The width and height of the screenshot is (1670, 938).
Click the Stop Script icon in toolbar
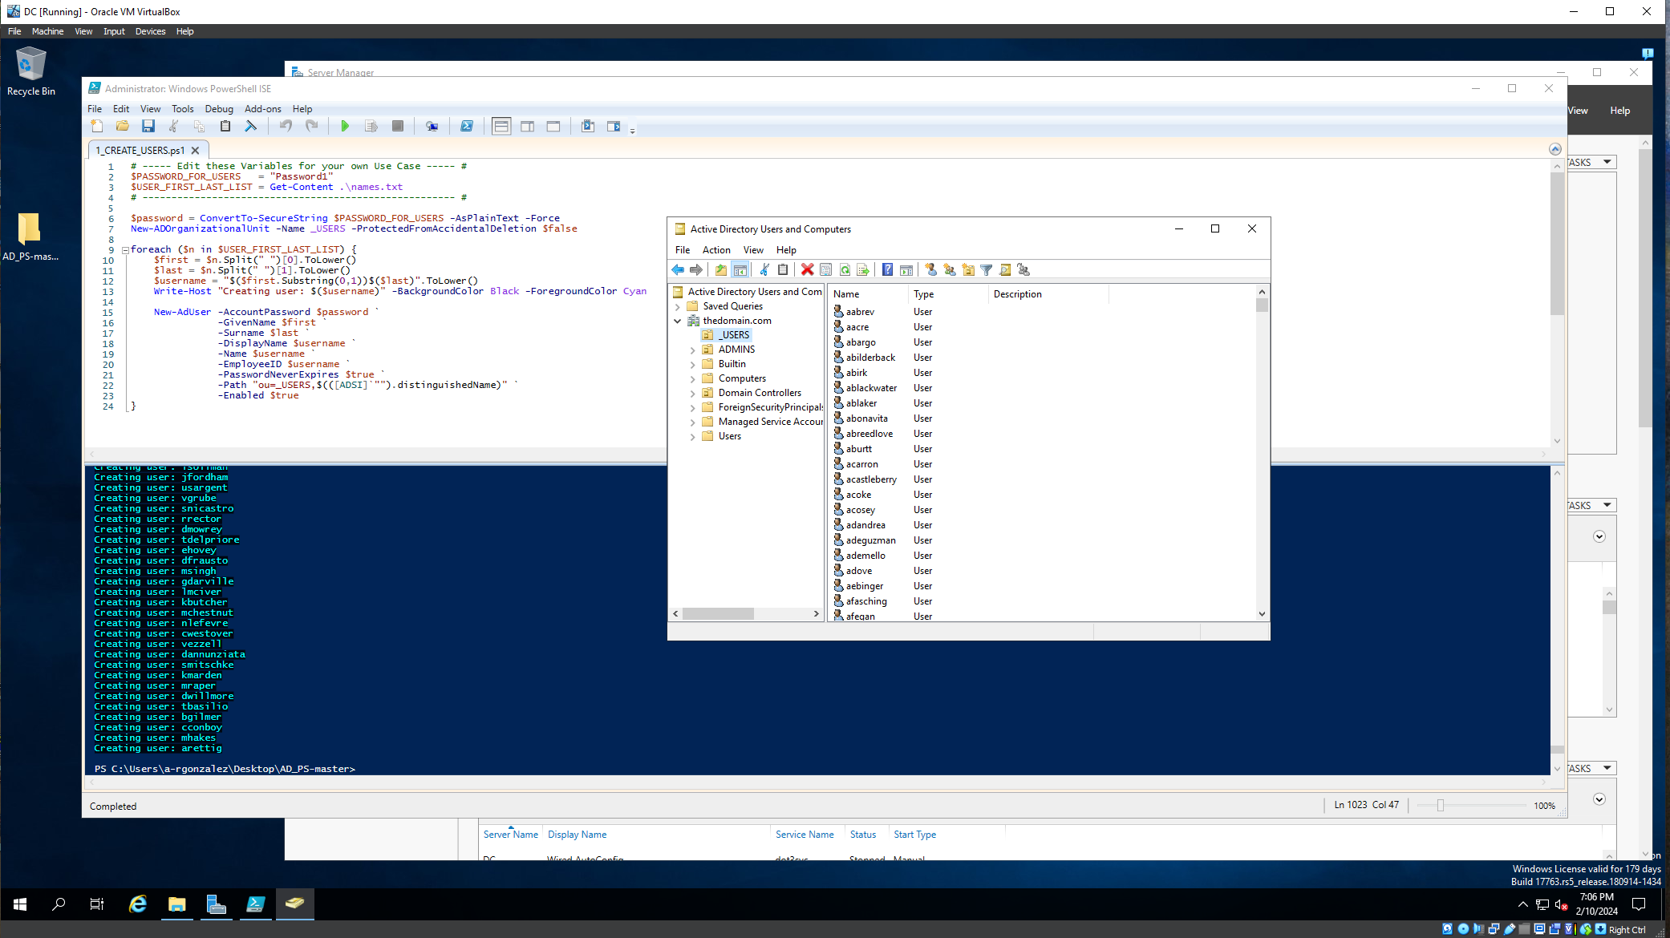click(397, 126)
